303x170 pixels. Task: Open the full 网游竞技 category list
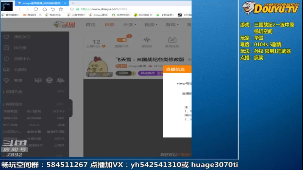[59, 104]
